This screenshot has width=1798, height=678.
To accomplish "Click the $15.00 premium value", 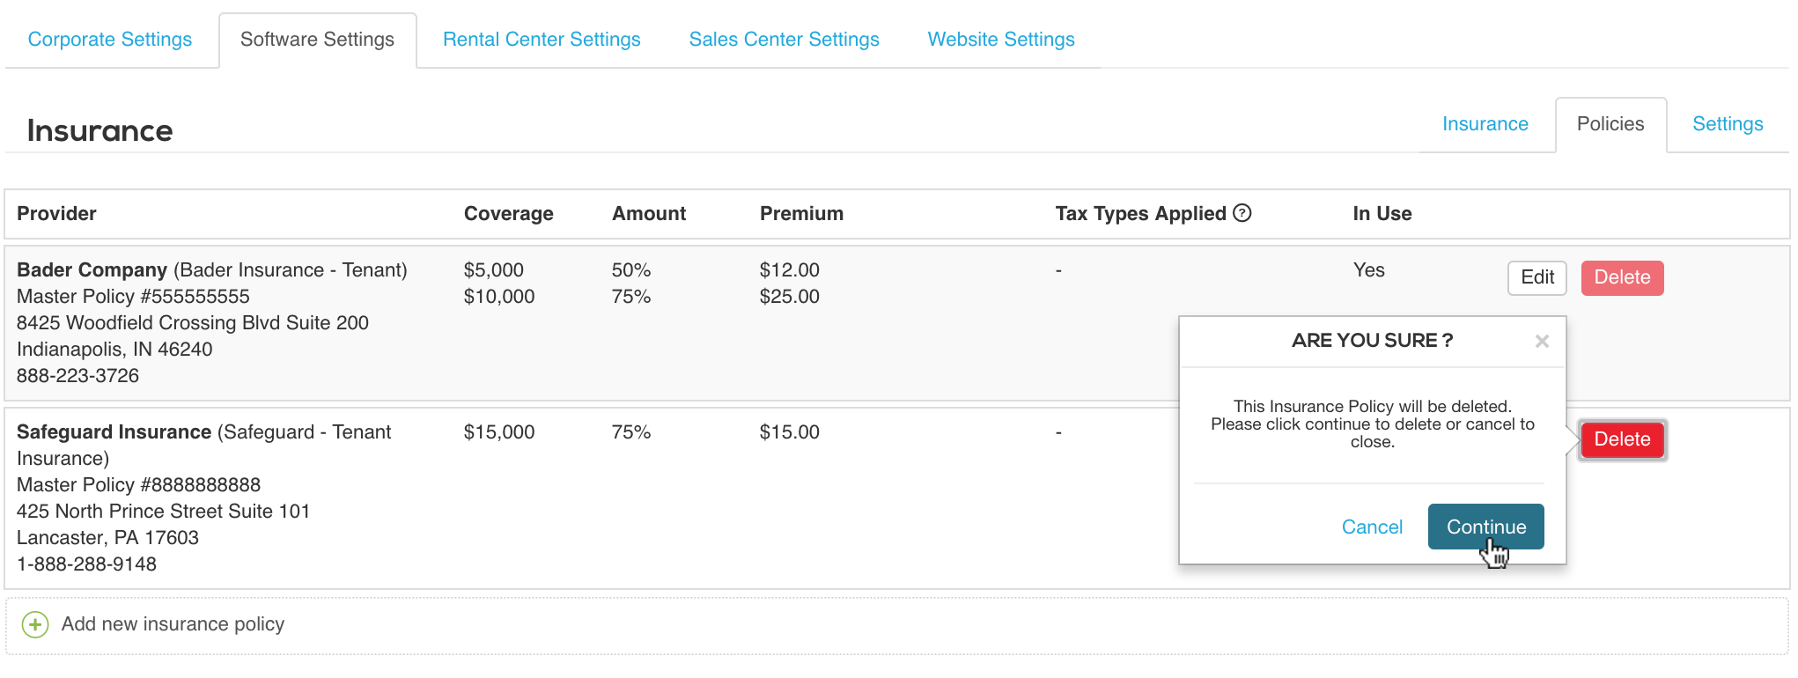I will (x=790, y=431).
